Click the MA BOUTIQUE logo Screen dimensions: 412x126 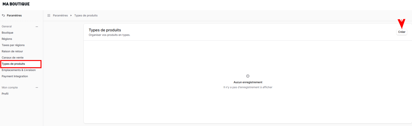16,4
